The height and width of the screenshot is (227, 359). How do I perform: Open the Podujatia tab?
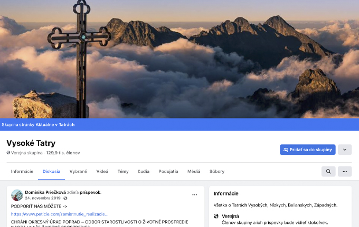[168, 171]
